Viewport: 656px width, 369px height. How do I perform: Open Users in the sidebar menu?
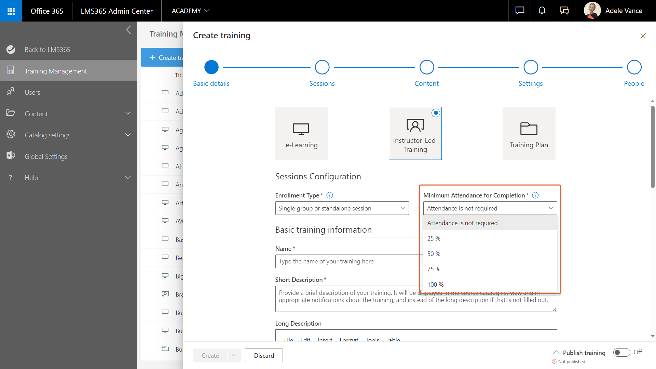[32, 92]
